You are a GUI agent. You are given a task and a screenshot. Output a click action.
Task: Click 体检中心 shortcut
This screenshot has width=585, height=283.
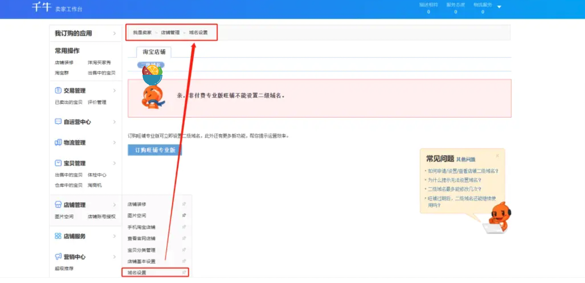click(x=97, y=175)
